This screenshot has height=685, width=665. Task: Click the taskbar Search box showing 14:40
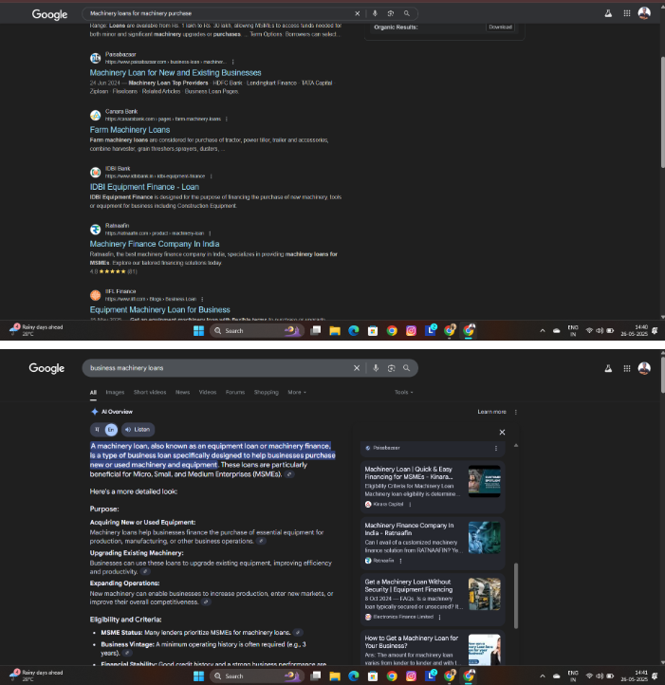click(x=256, y=331)
